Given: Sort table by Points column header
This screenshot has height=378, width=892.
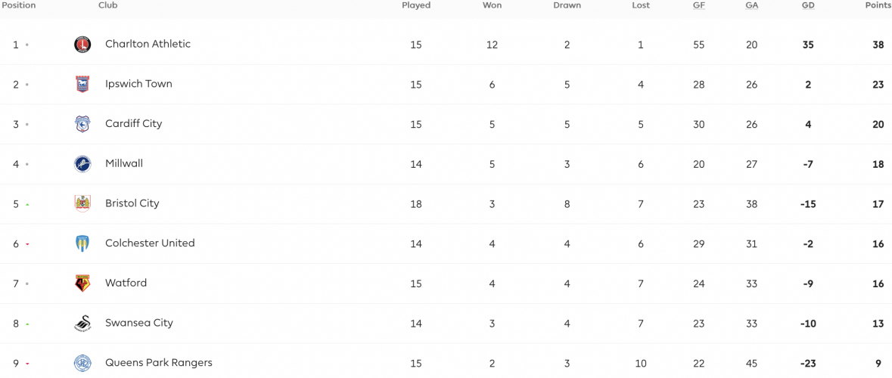Looking at the screenshot, I should pos(878,5).
